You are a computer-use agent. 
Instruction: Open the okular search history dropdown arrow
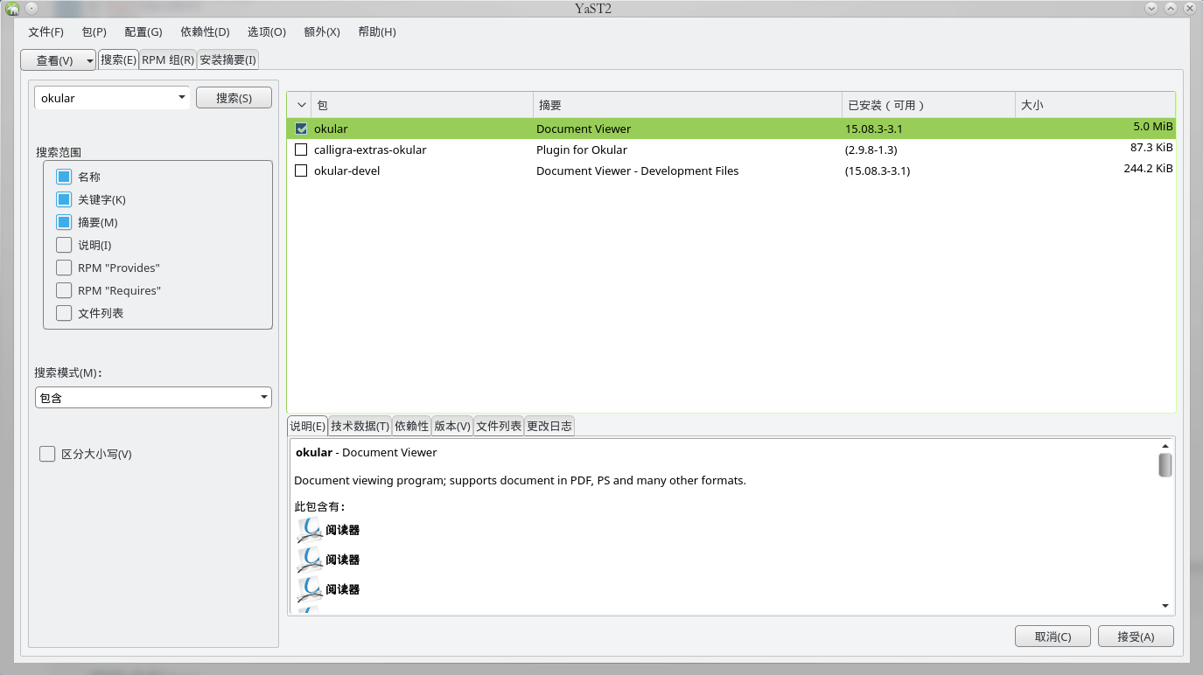tap(181, 97)
